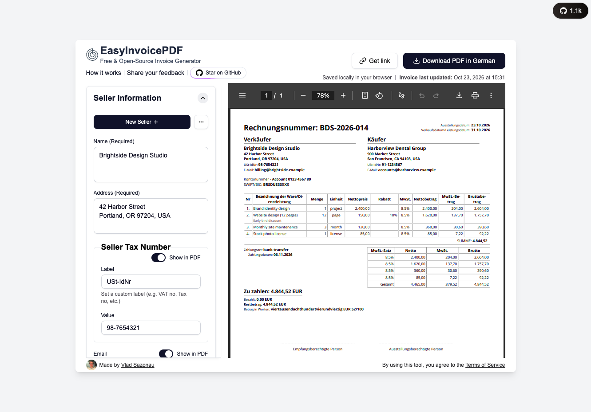Click the Invoice last updated timestamp
Image resolution: width=591 pixels, height=412 pixels.
[452, 77]
